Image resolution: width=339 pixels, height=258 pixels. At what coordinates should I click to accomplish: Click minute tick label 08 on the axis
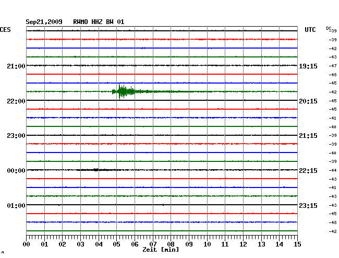coord(171,244)
